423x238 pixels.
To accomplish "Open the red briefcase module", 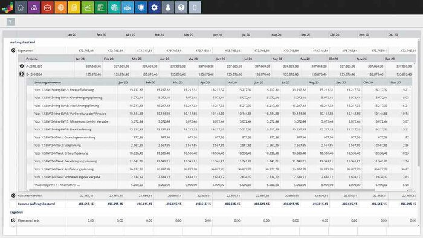I will tap(48, 7).
